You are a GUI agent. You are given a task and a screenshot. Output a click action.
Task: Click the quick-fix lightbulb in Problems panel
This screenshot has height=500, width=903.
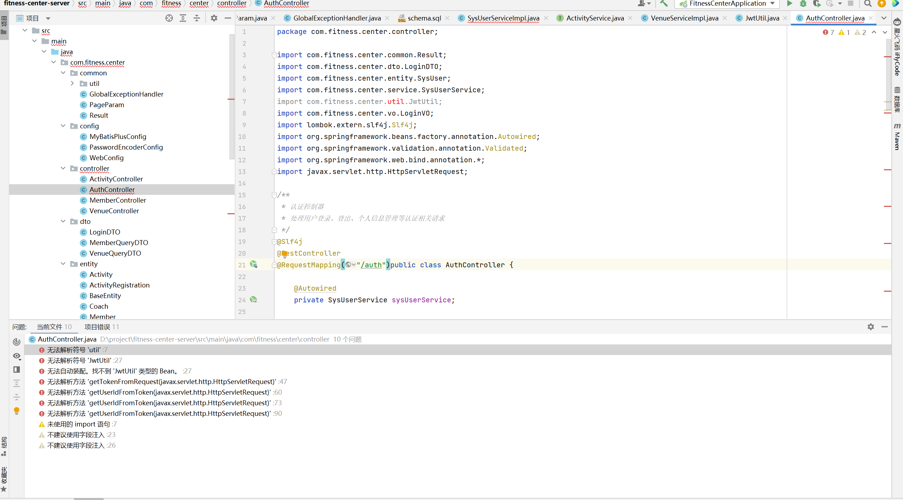point(17,411)
